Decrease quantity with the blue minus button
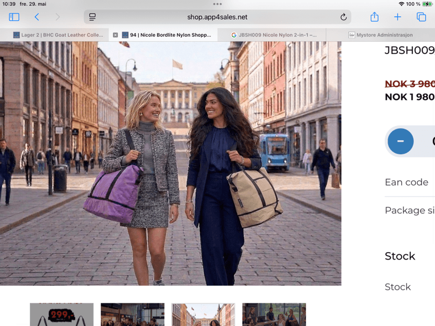 coord(400,141)
